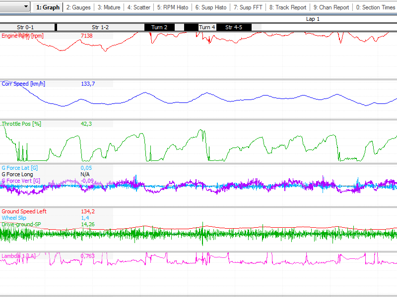Select the Wheel Slip channel label
Image resolution: width=397 pixels, height=297 pixels.
point(14,218)
